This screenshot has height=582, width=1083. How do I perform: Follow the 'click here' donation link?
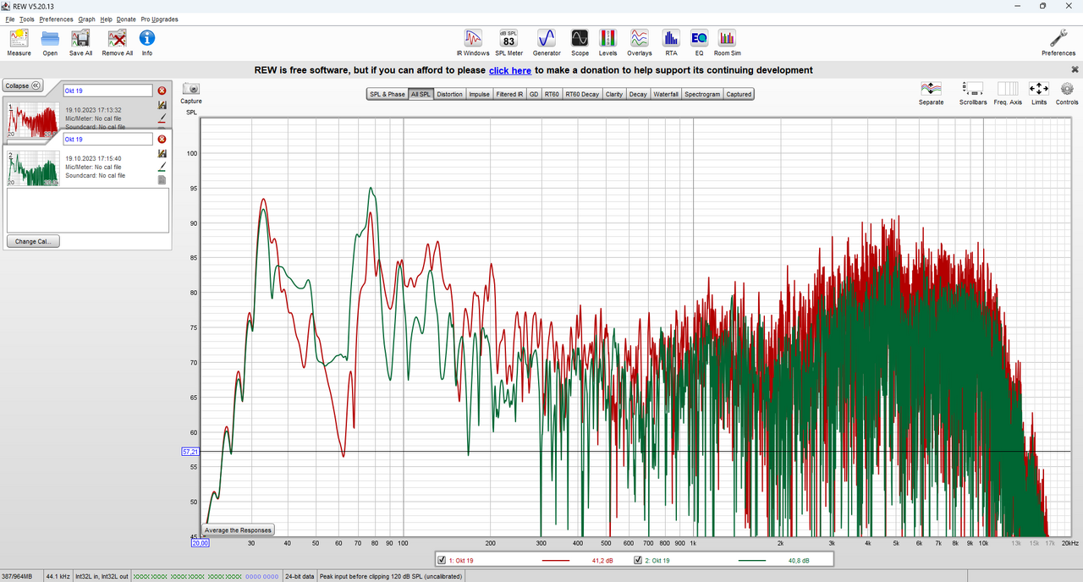(510, 70)
